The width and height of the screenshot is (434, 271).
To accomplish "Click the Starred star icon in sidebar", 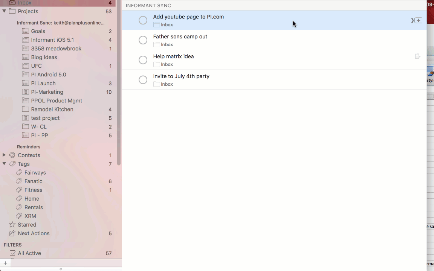I will 12,225.
